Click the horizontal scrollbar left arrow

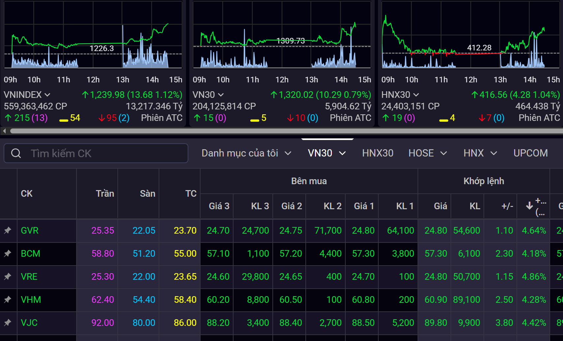tap(4, 131)
